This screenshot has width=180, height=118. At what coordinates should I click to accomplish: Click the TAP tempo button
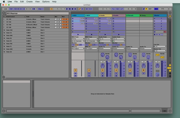(x=11, y=9)
